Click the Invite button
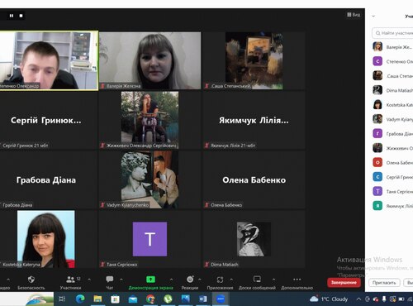The height and width of the screenshot is (306, 413). pyautogui.click(x=384, y=283)
